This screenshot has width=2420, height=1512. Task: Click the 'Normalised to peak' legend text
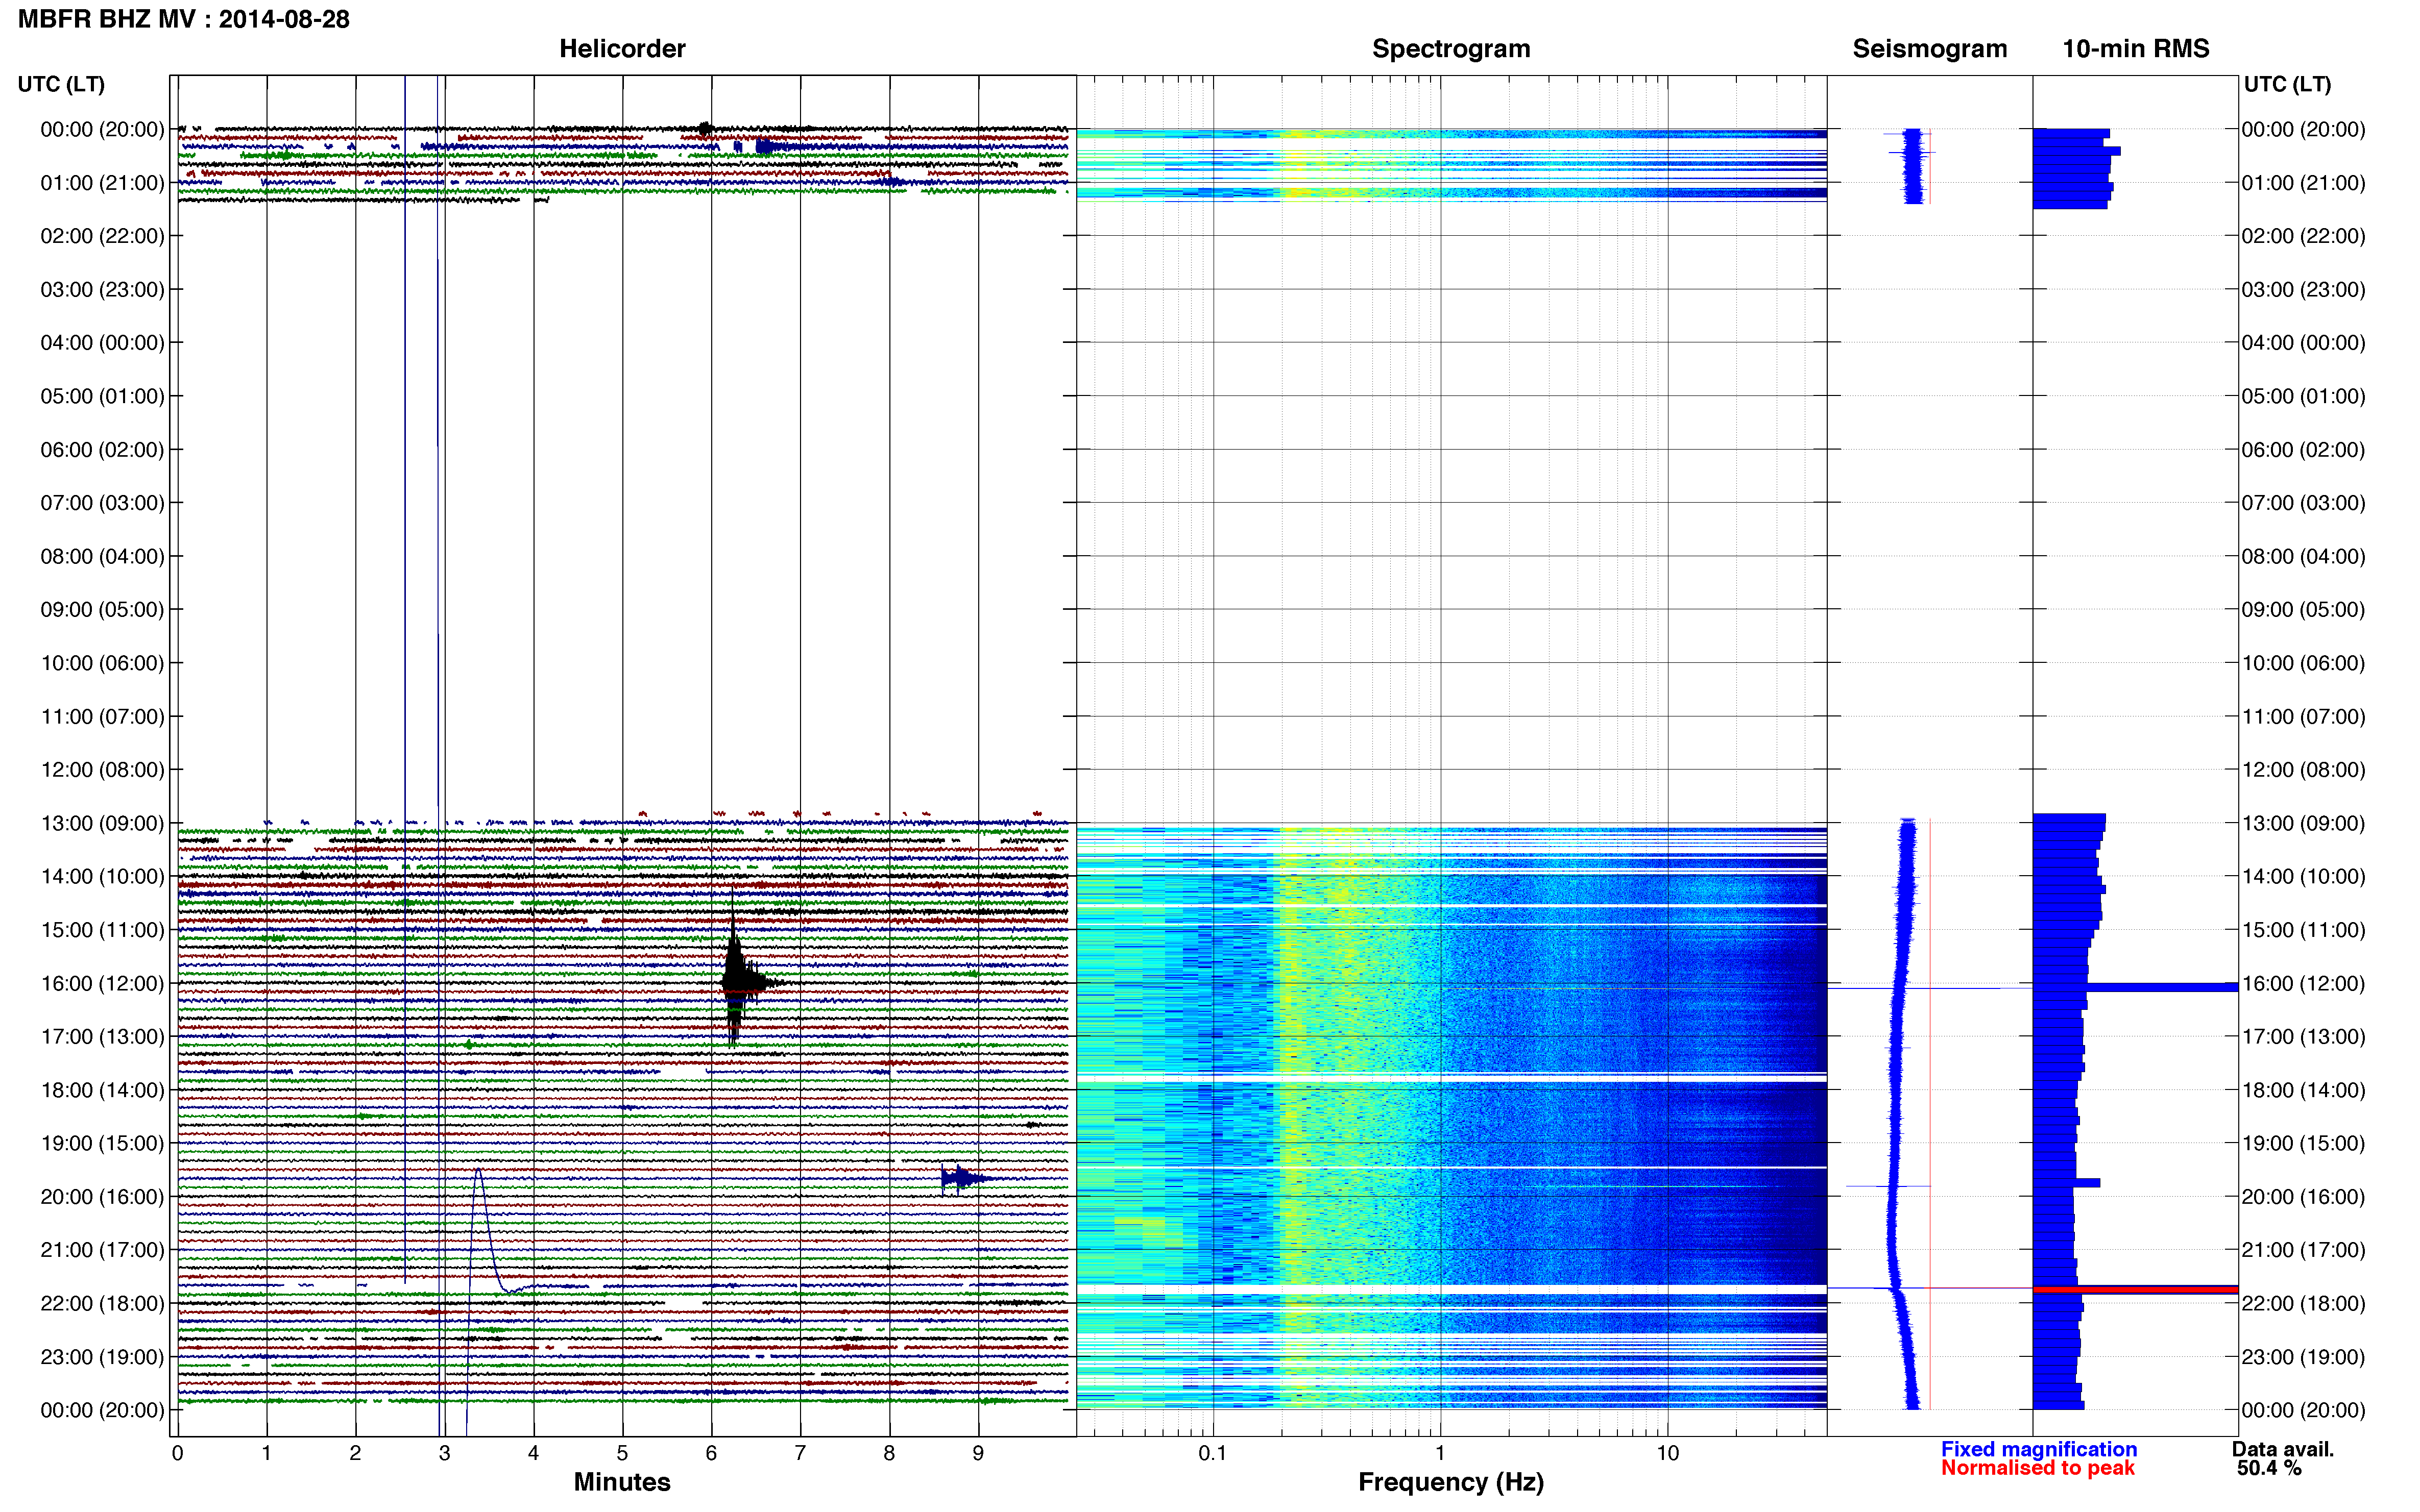point(2037,1468)
